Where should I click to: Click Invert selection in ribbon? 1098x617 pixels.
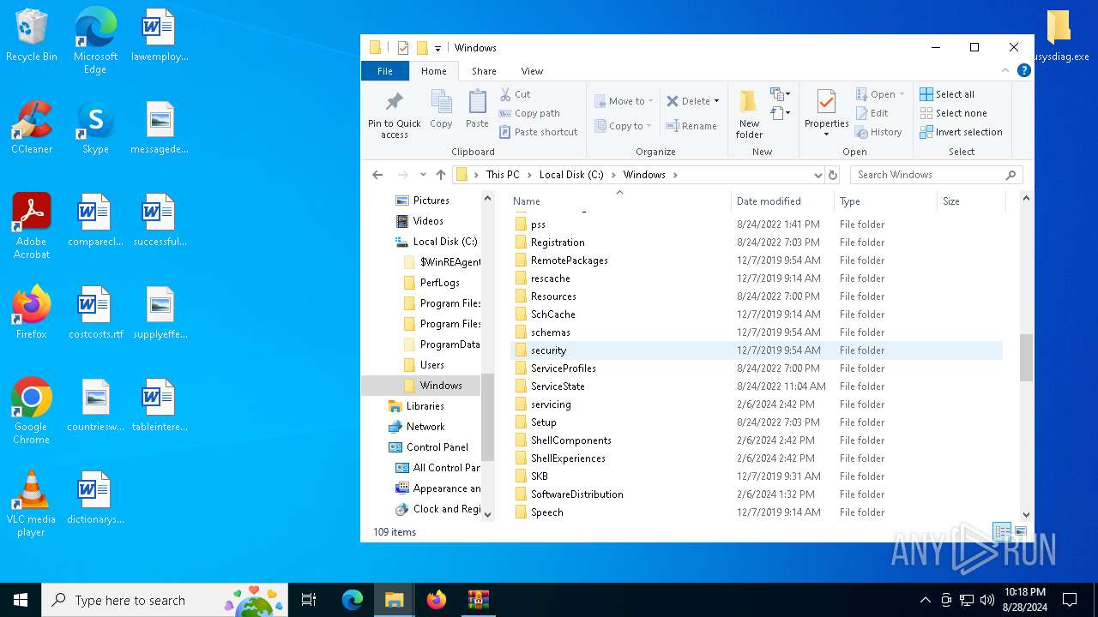(x=961, y=132)
